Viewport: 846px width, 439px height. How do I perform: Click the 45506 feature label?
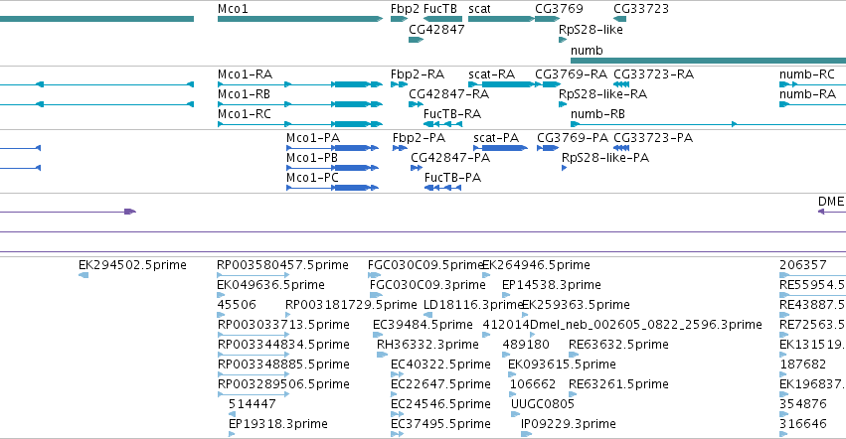coord(237,305)
